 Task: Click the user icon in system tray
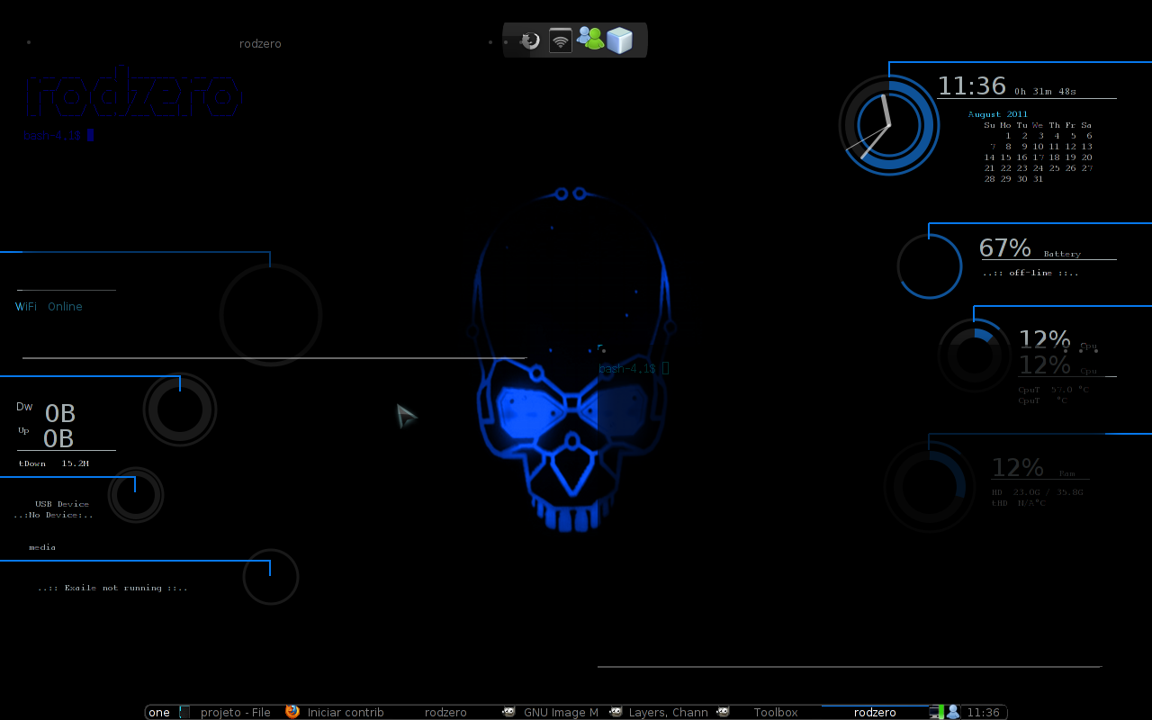(952, 712)
